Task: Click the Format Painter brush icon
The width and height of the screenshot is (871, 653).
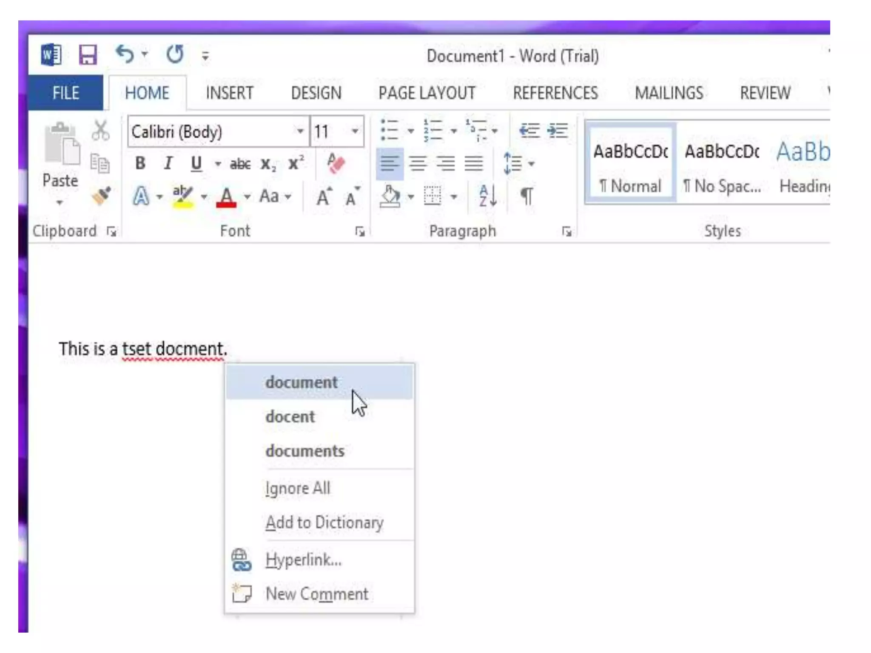Action: pyautogui.click(x=101, y=196)
